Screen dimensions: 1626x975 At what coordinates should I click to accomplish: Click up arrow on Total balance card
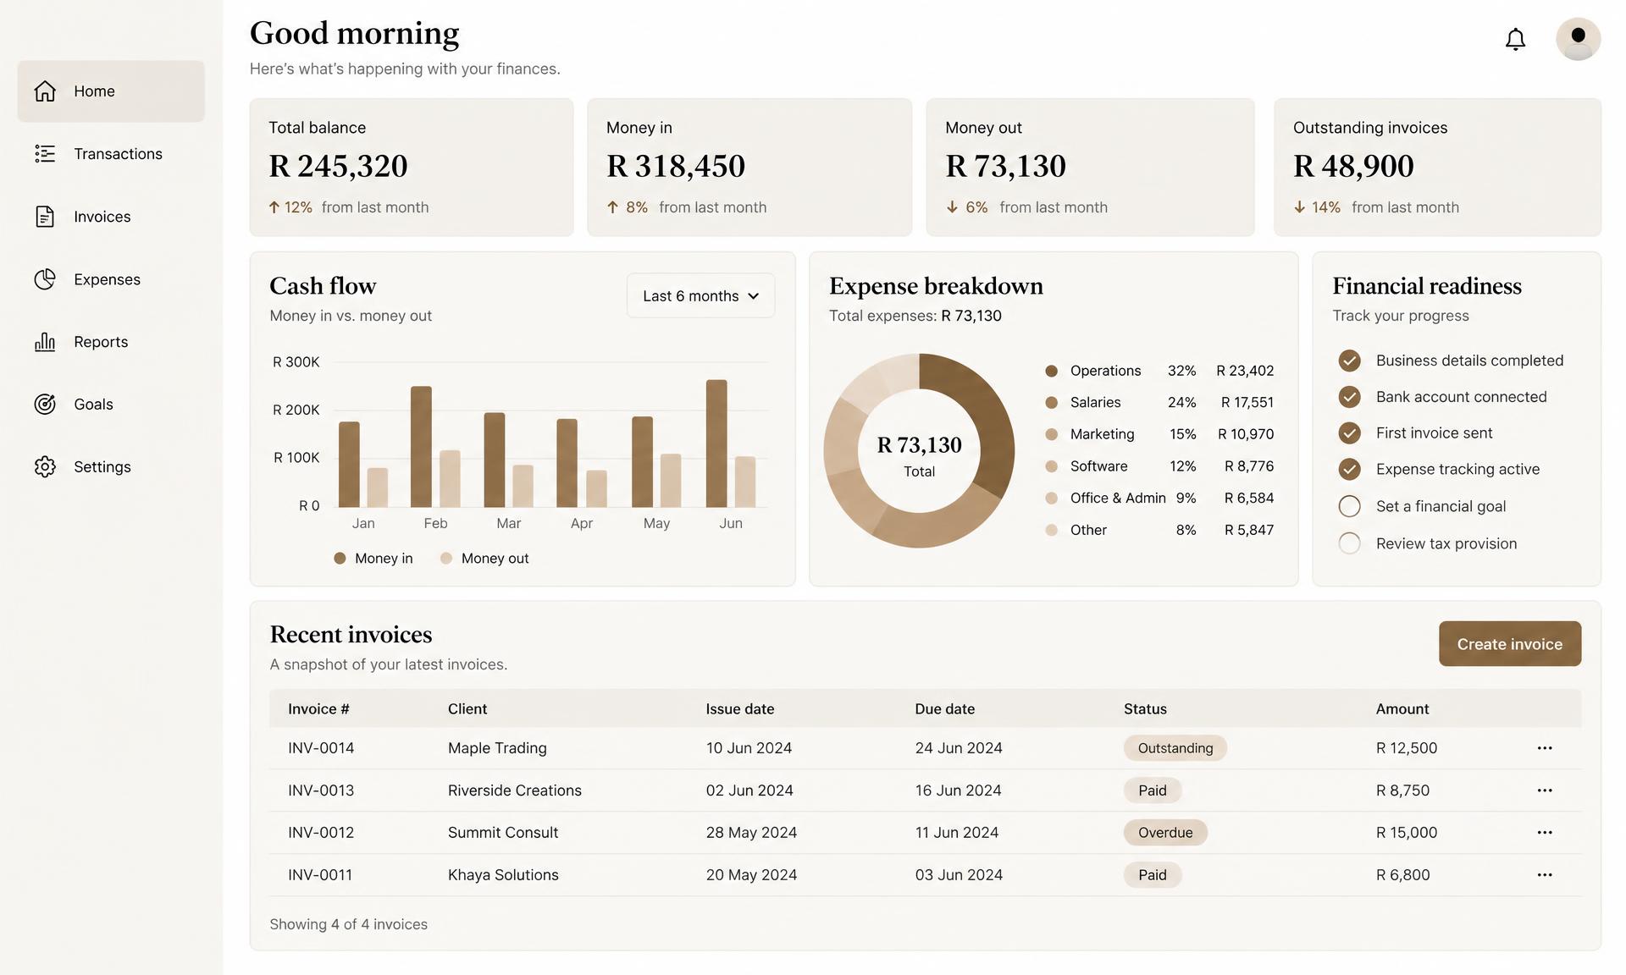click(274, 207)
